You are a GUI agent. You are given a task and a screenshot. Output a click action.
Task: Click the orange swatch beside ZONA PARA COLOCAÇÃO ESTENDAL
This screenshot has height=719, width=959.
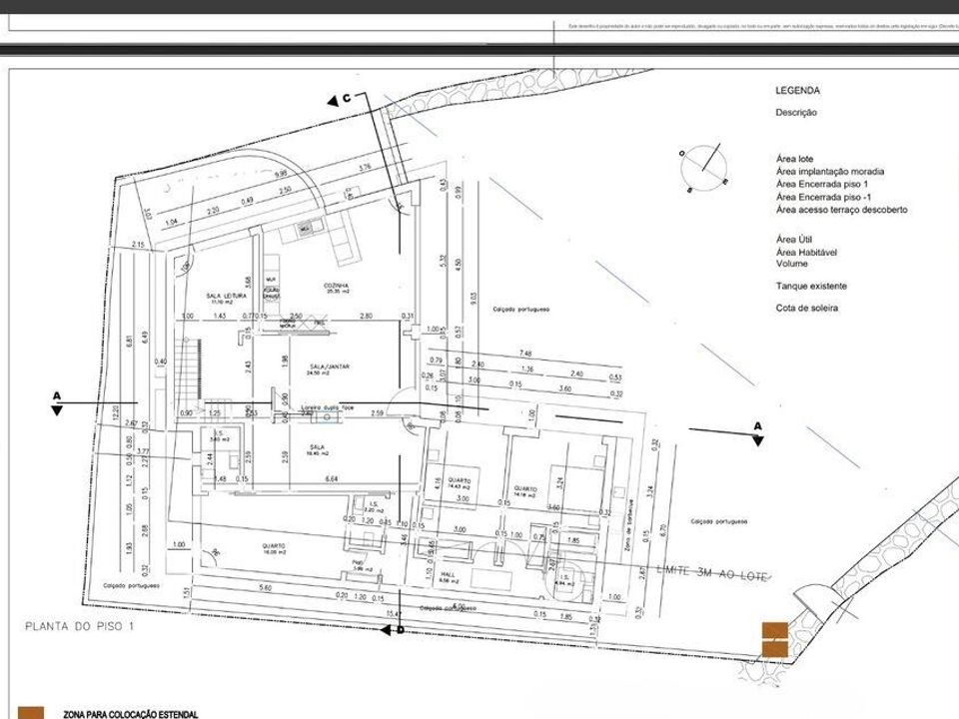tap(31, 713)
